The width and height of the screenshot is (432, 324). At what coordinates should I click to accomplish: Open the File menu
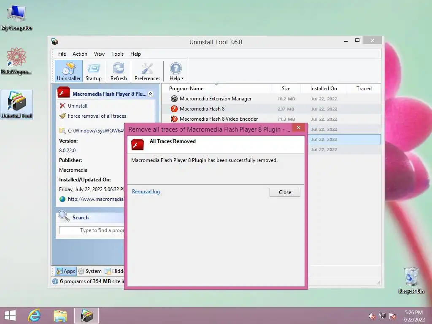coord(62,54)
